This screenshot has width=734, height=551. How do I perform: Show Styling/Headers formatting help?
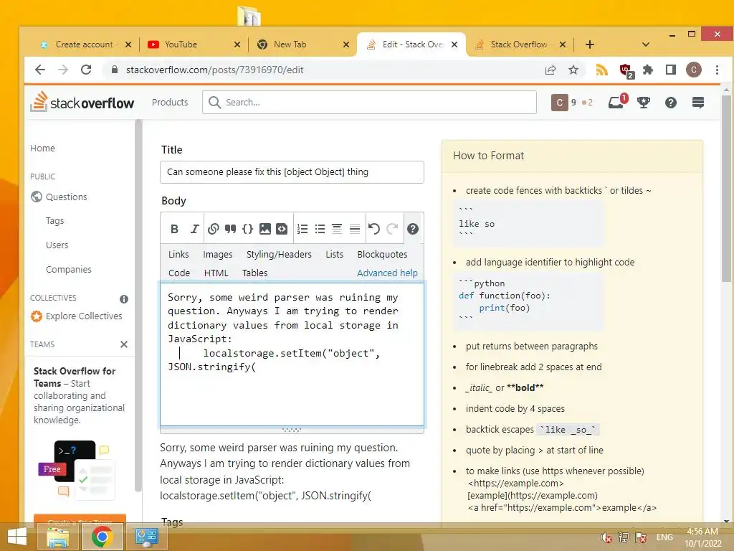coord(279,254)
